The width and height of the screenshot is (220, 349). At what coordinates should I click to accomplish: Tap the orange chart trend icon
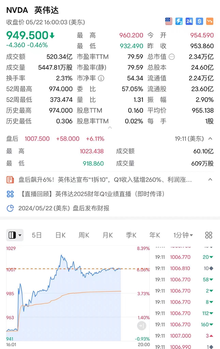210,21
